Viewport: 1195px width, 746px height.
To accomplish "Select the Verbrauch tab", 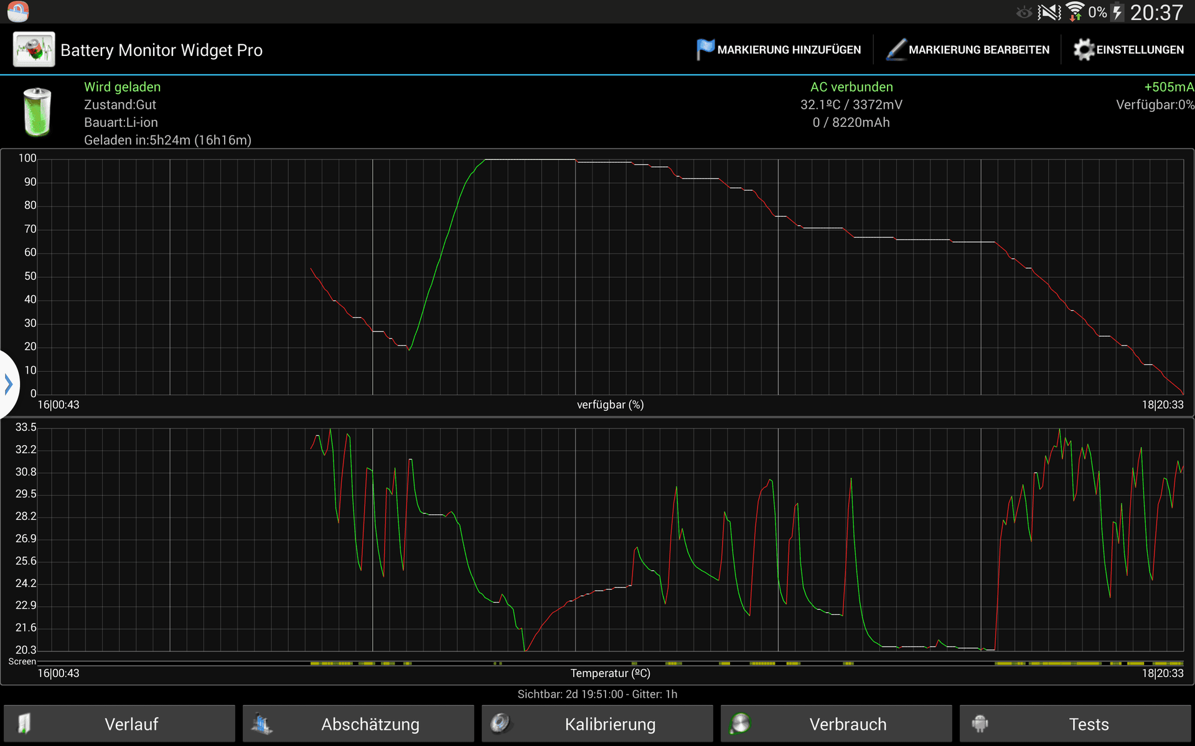I will point(836,724).
